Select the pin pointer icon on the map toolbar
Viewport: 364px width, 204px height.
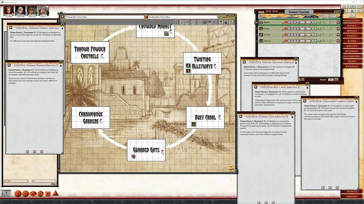click(221, 22)
